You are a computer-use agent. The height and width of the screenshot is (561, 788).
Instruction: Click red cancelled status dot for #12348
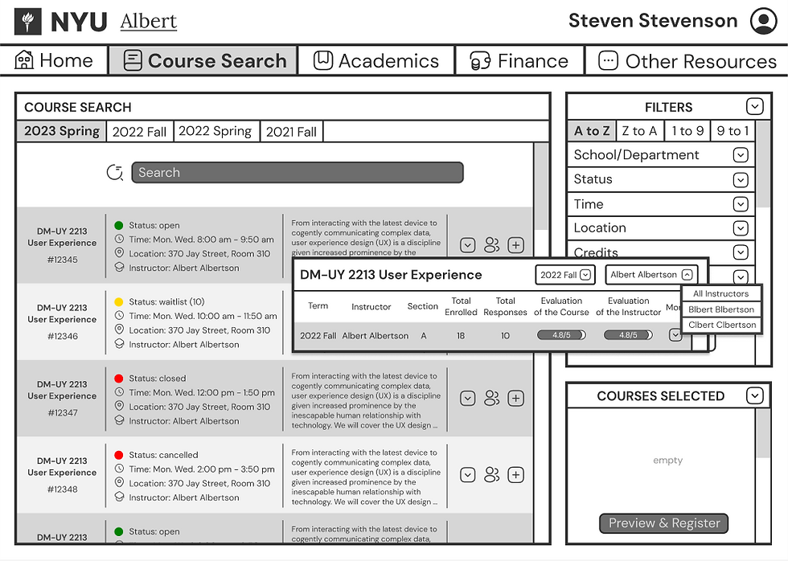(119, 455)
